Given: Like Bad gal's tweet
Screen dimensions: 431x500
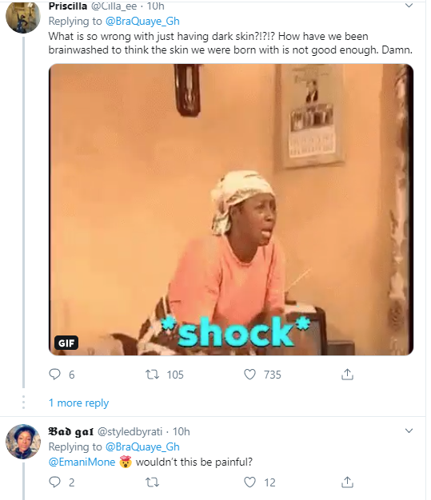Looking at the screenshot, I should click(x=249, y=482).
